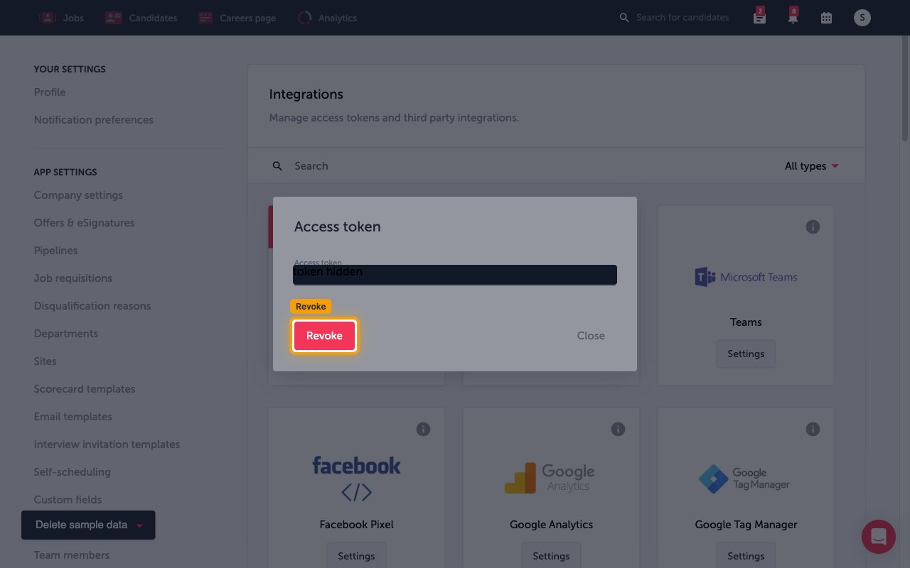Click the Careers page nav icon
Image resolution: width=910 pixels, height=568 pixels.
pyautogui.click(x=205, y=18)
